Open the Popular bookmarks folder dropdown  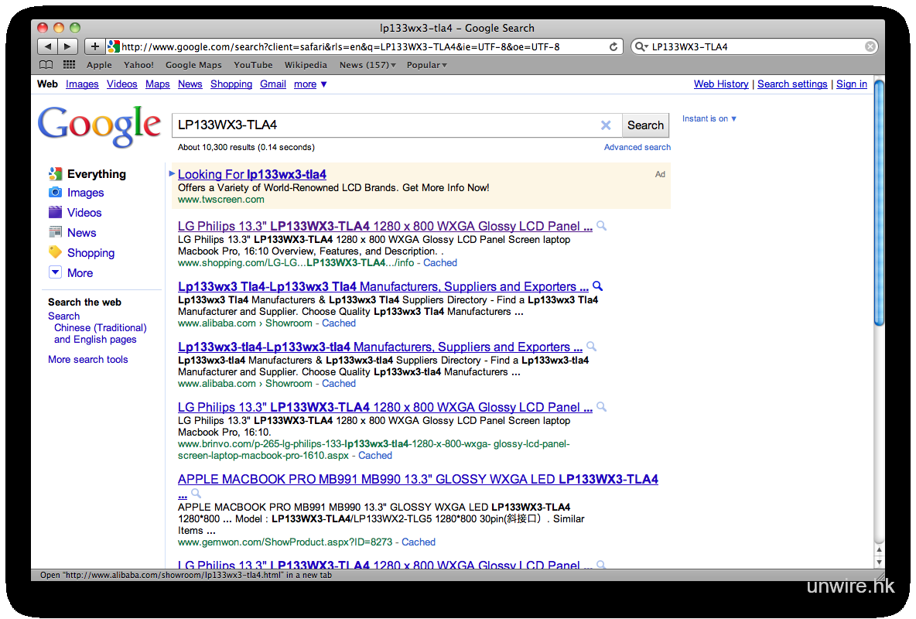426,65
